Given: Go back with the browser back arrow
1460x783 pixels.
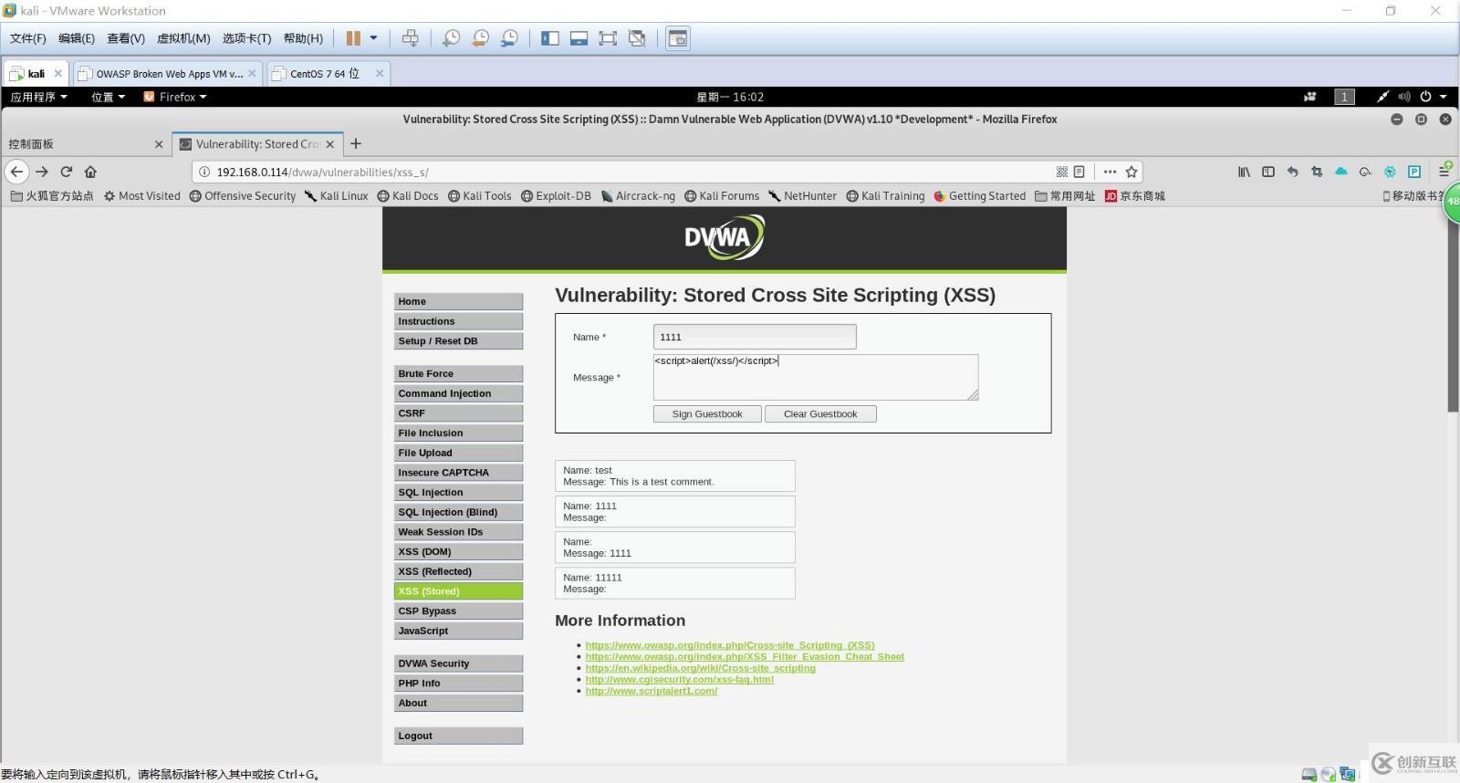Looking at the screenshot, I should coord(16,172).
